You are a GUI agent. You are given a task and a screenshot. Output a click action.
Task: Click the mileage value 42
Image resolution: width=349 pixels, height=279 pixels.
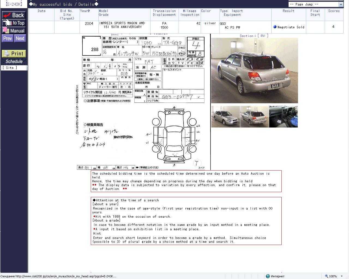click(198, 23)
